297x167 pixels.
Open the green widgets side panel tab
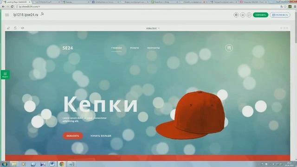point(5,75)
